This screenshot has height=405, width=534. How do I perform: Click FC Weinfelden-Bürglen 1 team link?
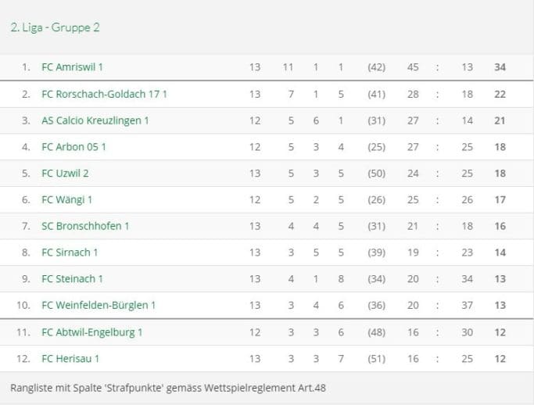(99, 306)
